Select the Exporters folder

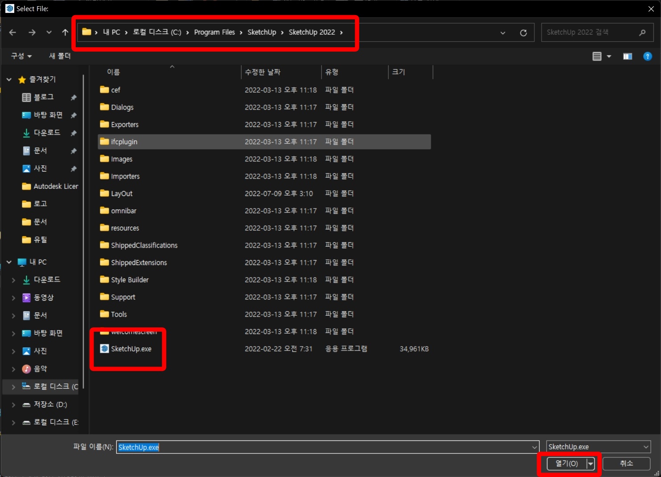pyautogui.click(x=264, y=124)
